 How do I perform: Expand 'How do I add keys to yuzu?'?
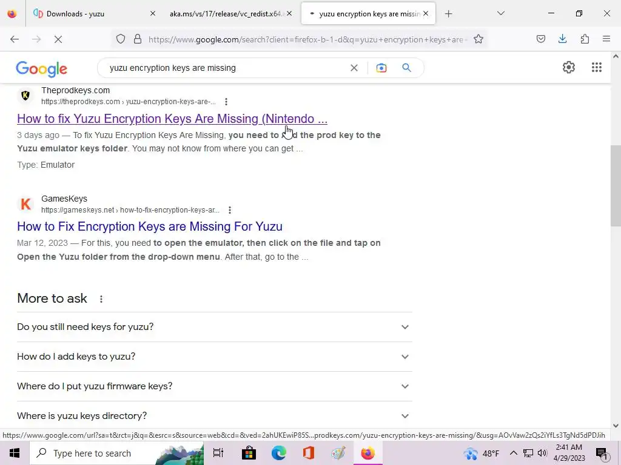215,357
